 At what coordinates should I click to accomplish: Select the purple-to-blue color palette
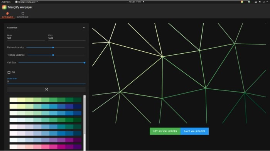point(45,133)
